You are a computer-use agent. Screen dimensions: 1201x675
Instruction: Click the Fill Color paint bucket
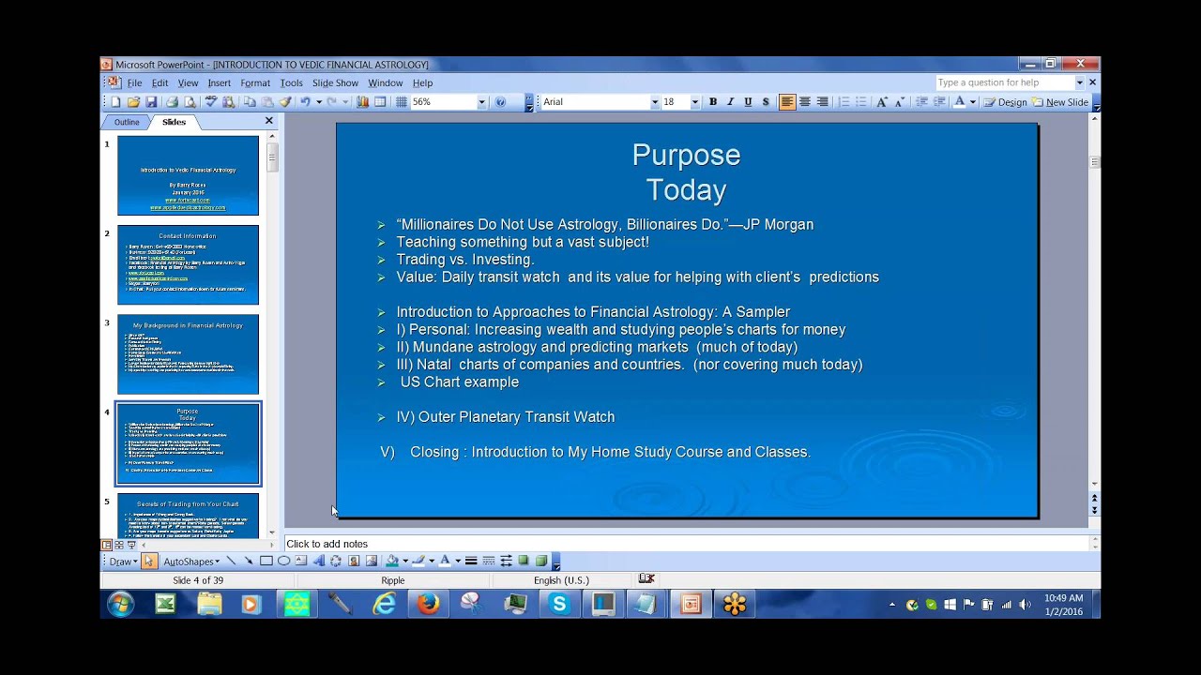393,561
